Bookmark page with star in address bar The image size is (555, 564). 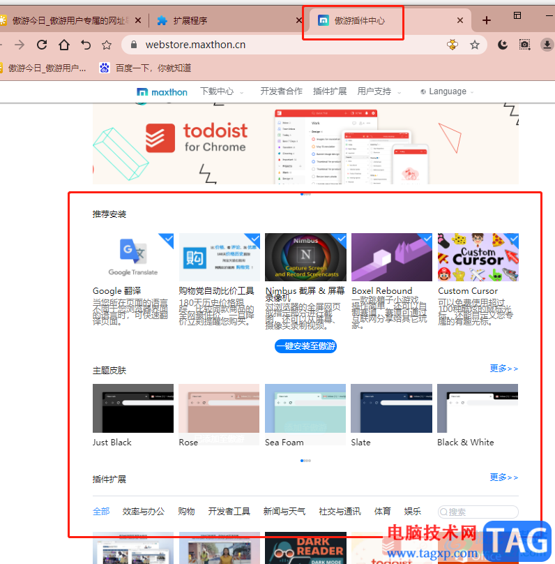(475, 45)
